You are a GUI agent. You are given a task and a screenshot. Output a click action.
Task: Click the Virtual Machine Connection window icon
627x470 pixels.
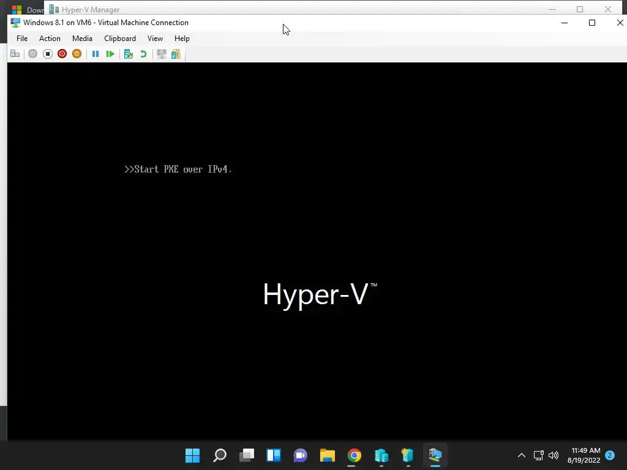click(15, 23)
